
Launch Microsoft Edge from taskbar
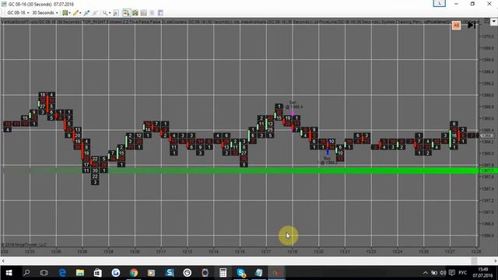point(62,272)
